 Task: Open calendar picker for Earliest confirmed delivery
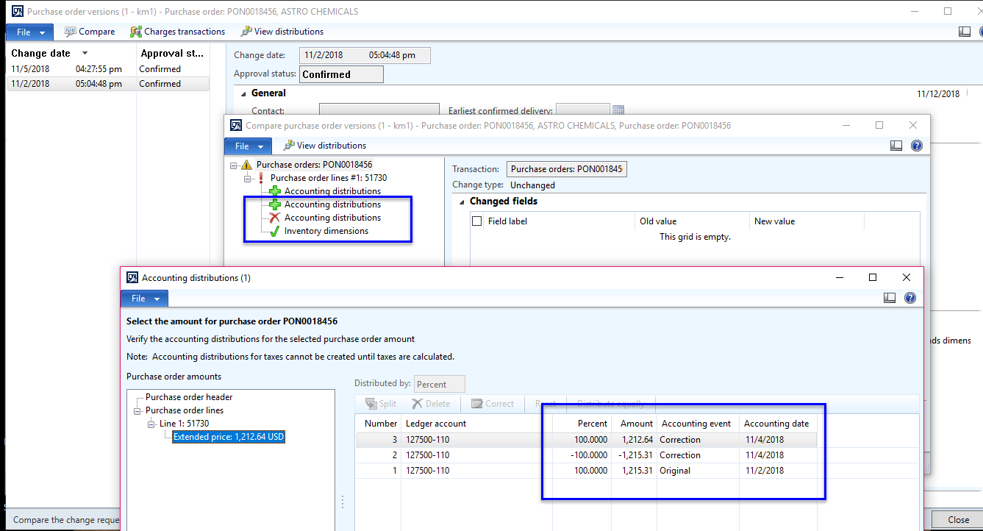click(x=618, y=111)
